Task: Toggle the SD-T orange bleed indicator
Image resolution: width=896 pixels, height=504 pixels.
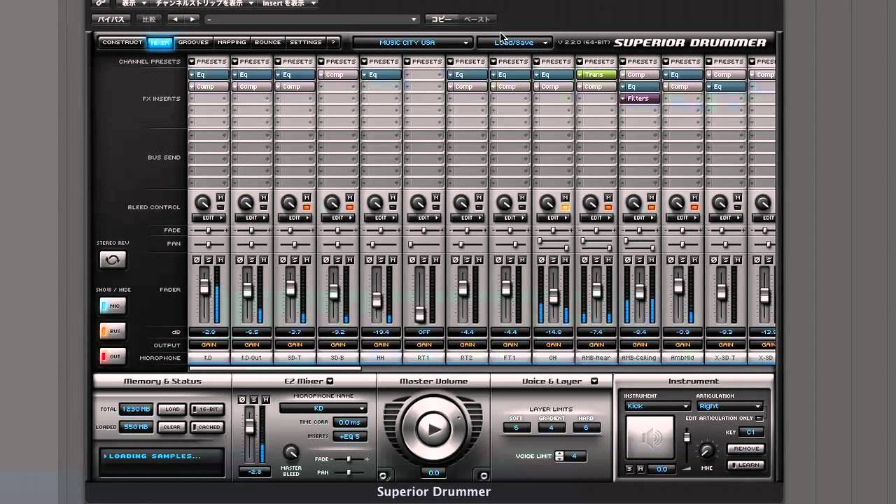Action: 307,208
